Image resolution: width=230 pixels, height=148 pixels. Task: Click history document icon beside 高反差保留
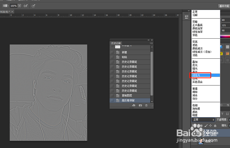(118, 100)
